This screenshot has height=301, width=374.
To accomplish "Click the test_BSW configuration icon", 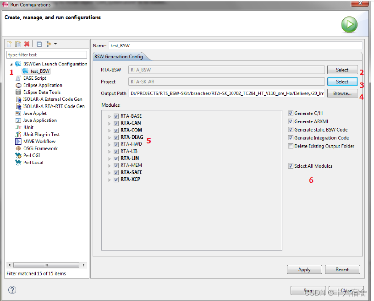I will pyautogui.click(x=25, y=71).
